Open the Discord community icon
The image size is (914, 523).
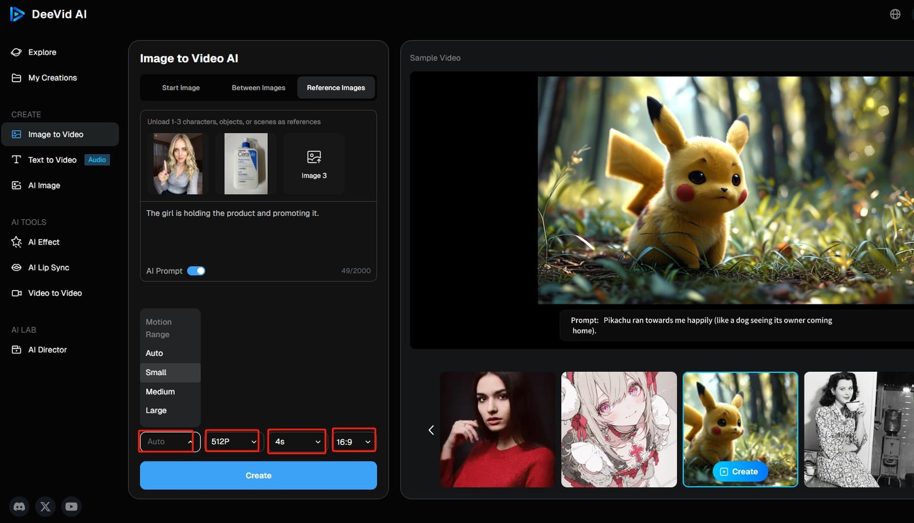(x=19, y=506)
